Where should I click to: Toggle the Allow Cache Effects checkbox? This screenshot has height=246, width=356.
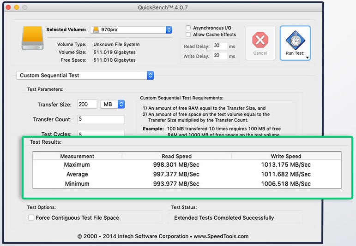[x=188, y=35]
